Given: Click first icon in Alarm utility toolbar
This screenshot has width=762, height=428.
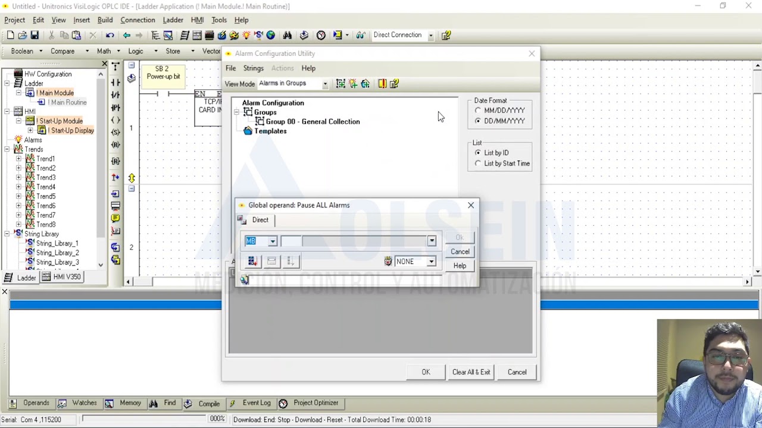Looking at the screenshot, I should 341,84.
